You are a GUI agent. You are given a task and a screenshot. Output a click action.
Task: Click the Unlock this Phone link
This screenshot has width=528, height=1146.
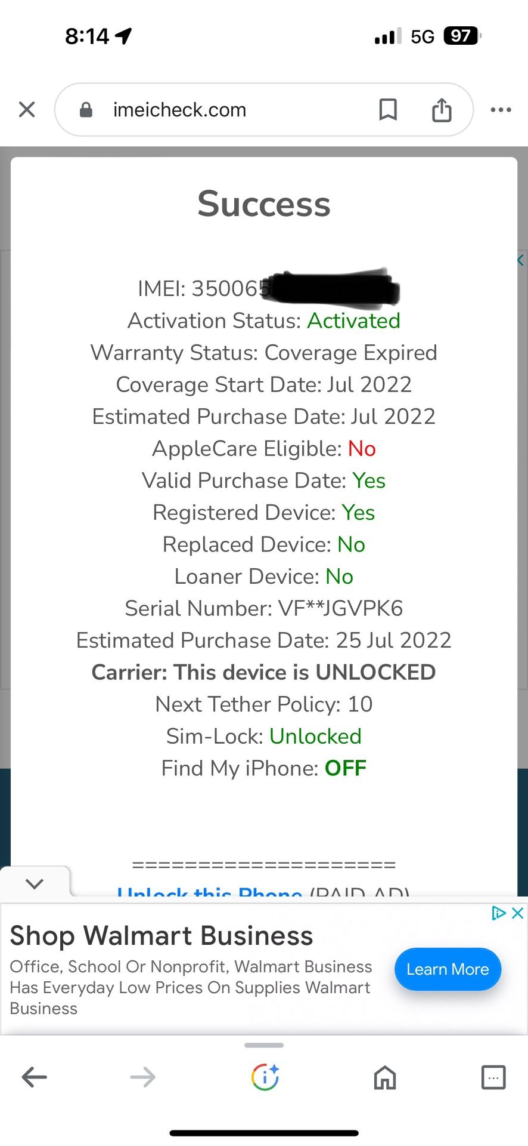tap(209, 892)
